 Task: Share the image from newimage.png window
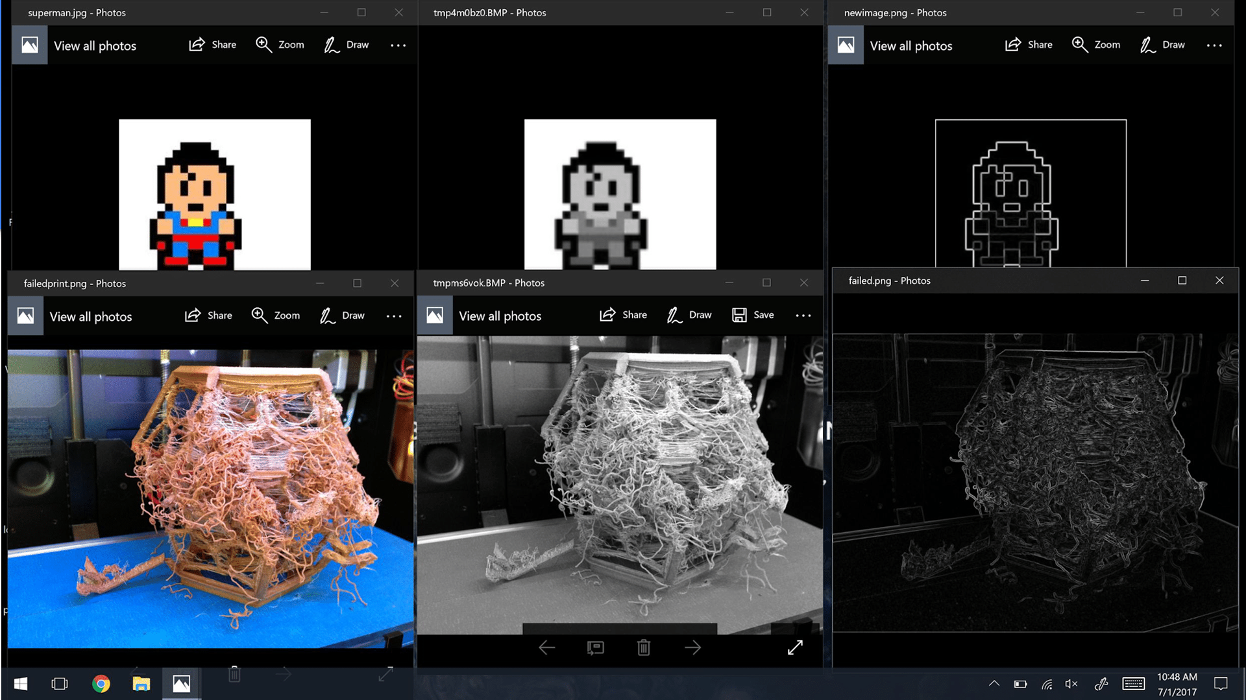tap(1029, 45)
